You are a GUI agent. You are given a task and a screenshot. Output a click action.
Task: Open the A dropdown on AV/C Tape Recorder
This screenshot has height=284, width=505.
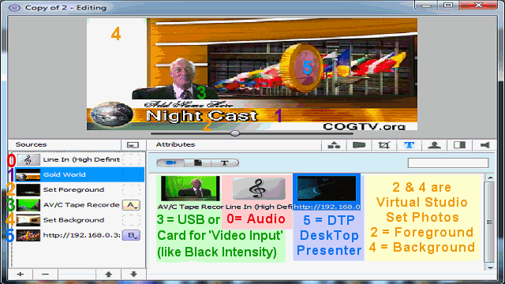pos(131,205)
